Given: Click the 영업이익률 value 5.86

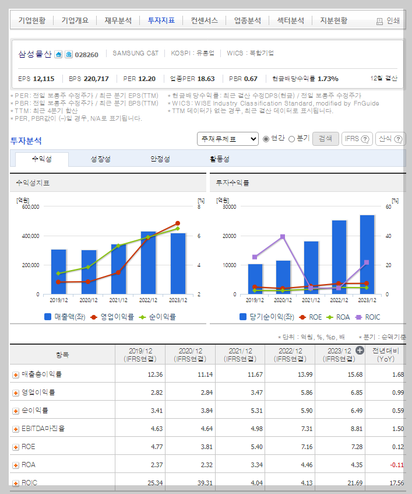Looking at the screenshot, I should tap(307, 393).
